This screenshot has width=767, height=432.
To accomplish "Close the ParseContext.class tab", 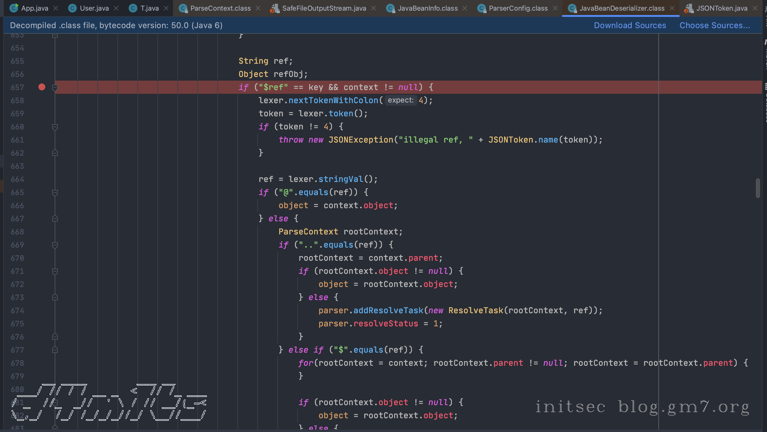I will click(258, 8).
